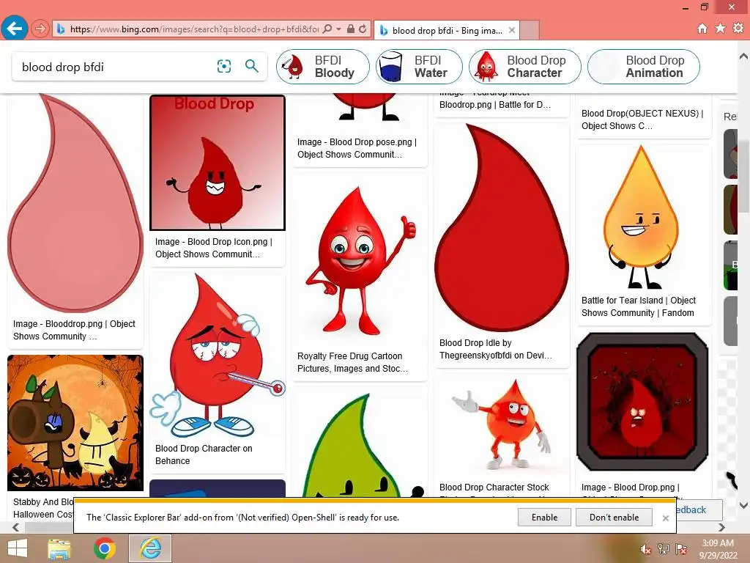Click the horizontal scrollbar left arrow
Image resolution: width=750 pixels, height=563 pixels.
point(16,527)
